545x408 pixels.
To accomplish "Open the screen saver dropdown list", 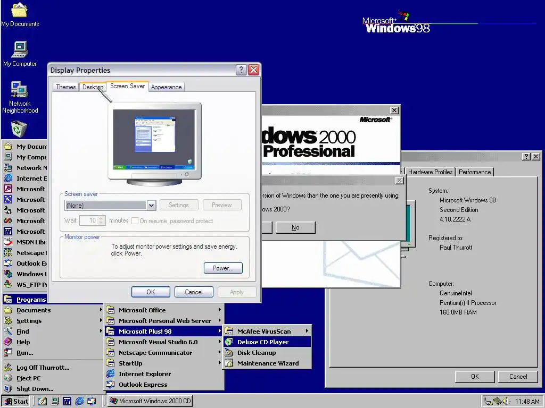I will tap(151, 206).
